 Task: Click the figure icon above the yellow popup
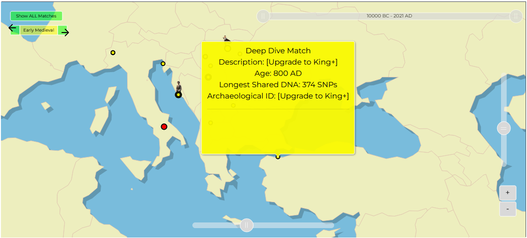coord(226,39)
